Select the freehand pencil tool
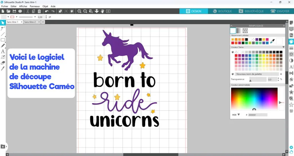294x156 pixels. coord(3,46)
